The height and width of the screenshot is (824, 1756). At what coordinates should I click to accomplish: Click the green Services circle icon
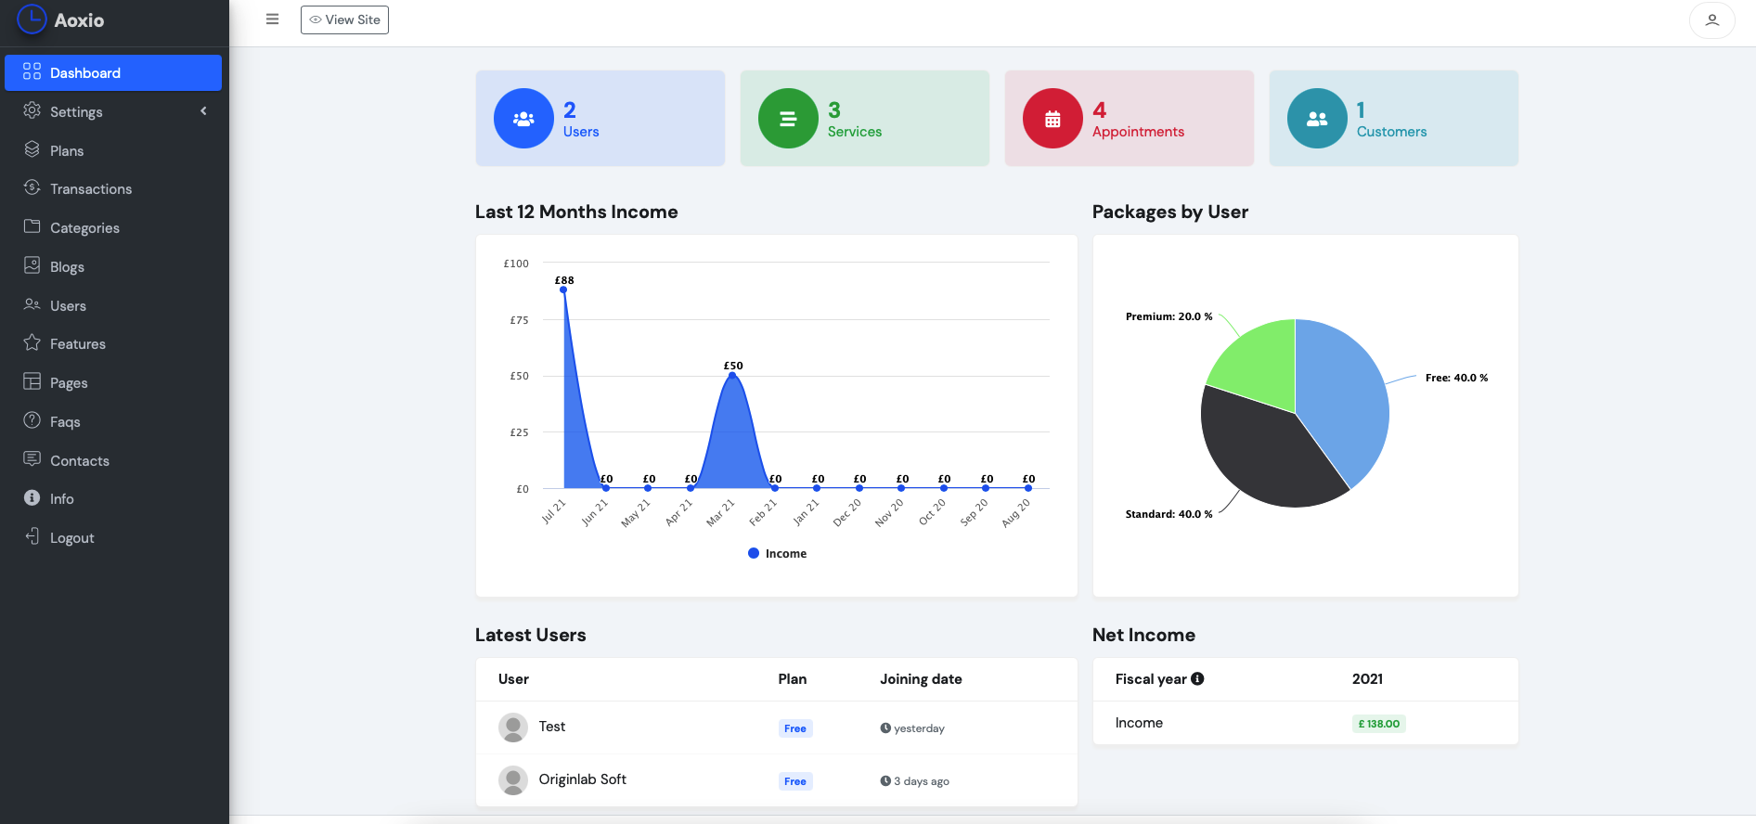(788, 119)
